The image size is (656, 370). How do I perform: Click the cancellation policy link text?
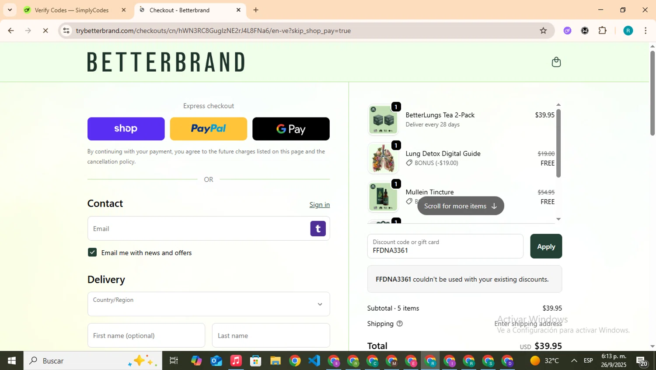(x=111, y=162)
